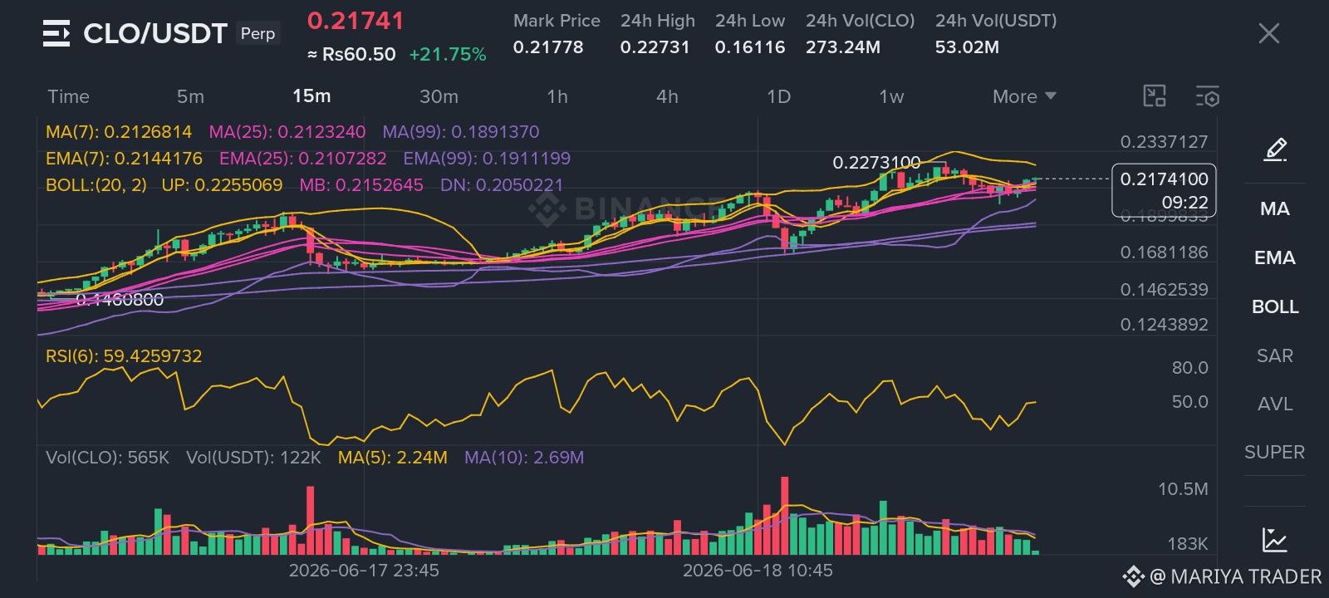Click the Mark Price value 0.21778
The height and width of the screenshot is (598, 1329).
tap(548, 47)
